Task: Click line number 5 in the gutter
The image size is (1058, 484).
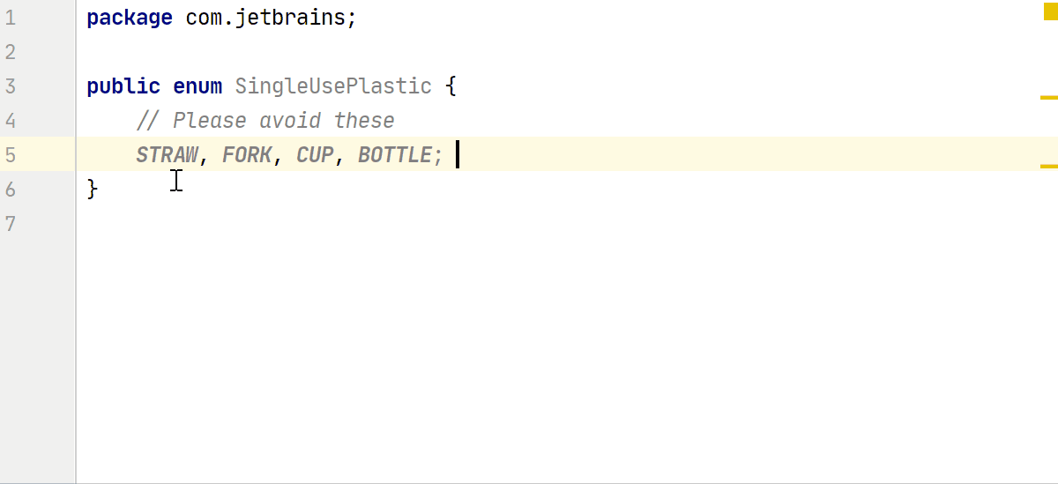Action: (x=10, y=155)
